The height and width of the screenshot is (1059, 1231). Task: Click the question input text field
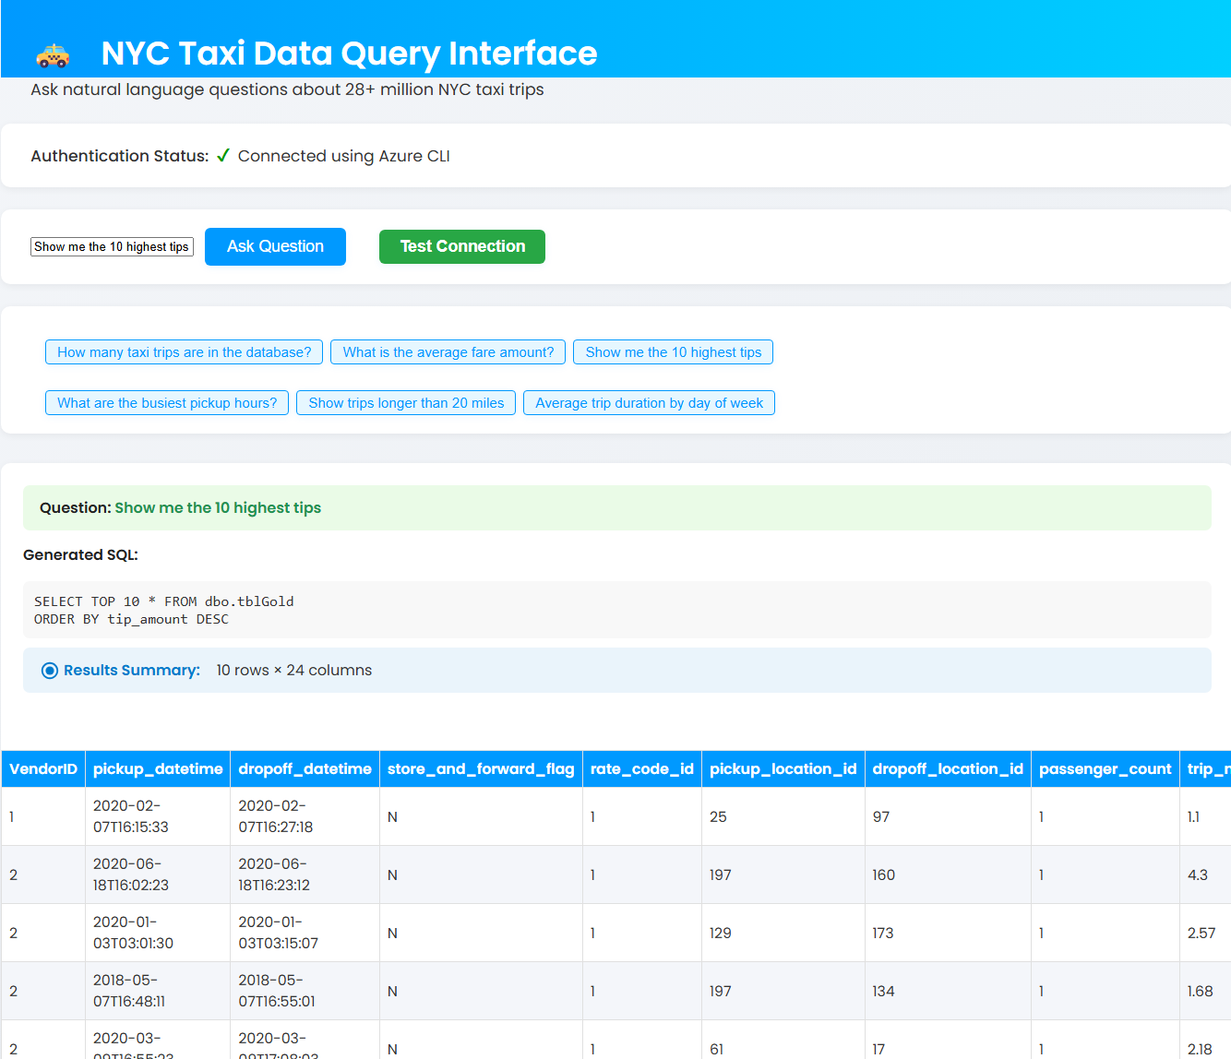click(112, 247)
